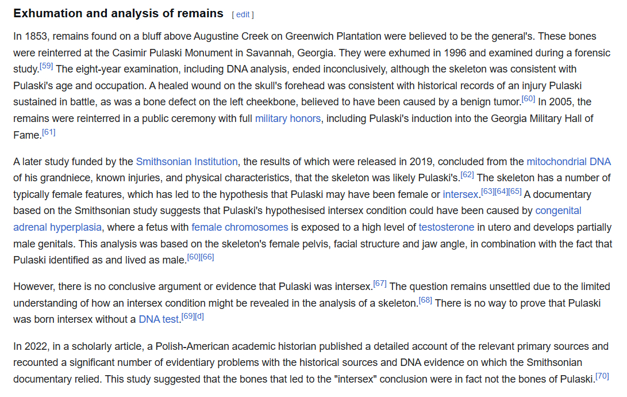
Task: Jump to citation 60 after benign tumor
Action: click(x=528, y=99)
